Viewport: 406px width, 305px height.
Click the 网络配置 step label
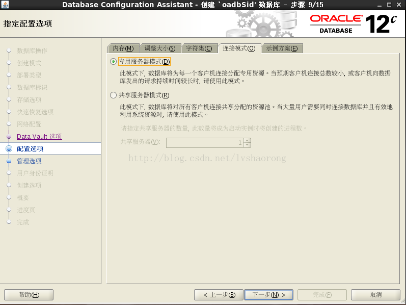(29, 124)
